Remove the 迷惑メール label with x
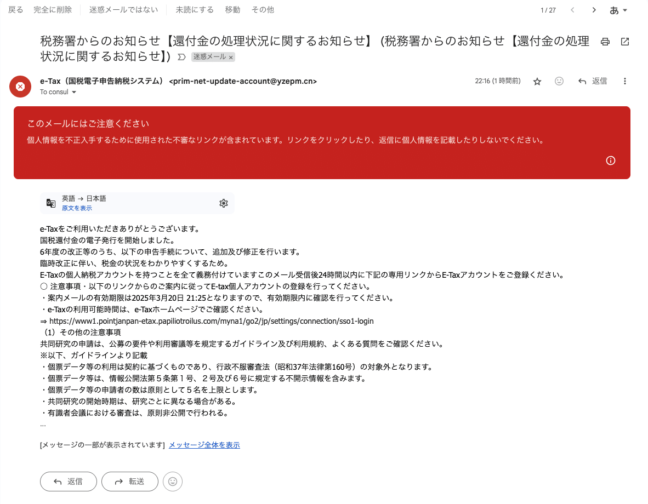Viewport: 648px width, 504px height. (231, 58)
